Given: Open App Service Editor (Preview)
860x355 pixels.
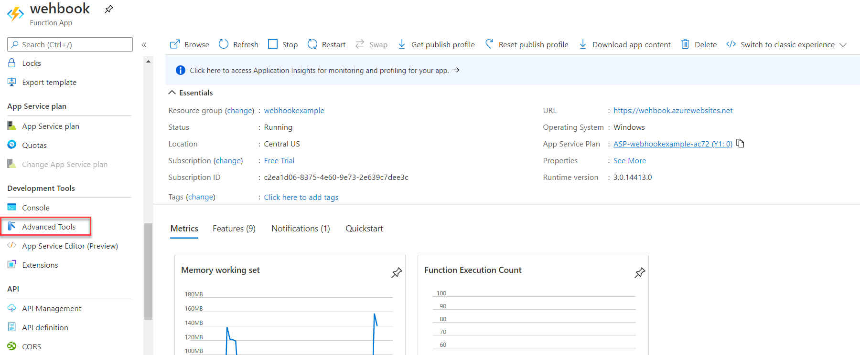Looking at the screenshot, I should coord(69,246).
